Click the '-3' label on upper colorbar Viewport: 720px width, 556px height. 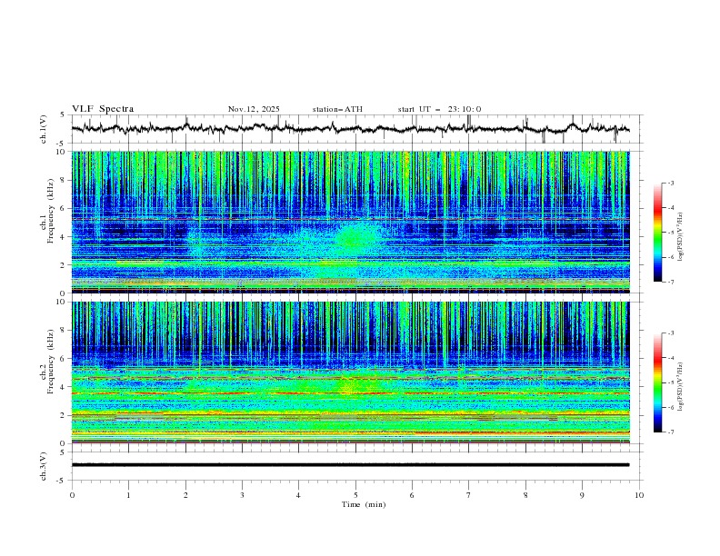(670, 184)
